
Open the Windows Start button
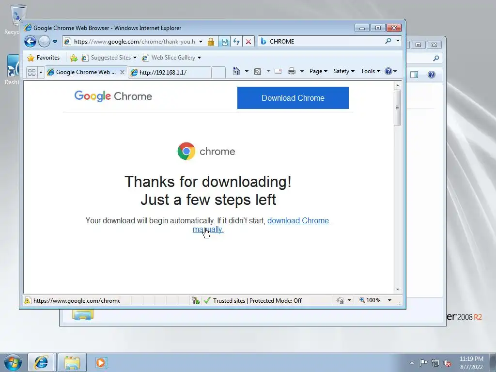[x=13, y=362]
